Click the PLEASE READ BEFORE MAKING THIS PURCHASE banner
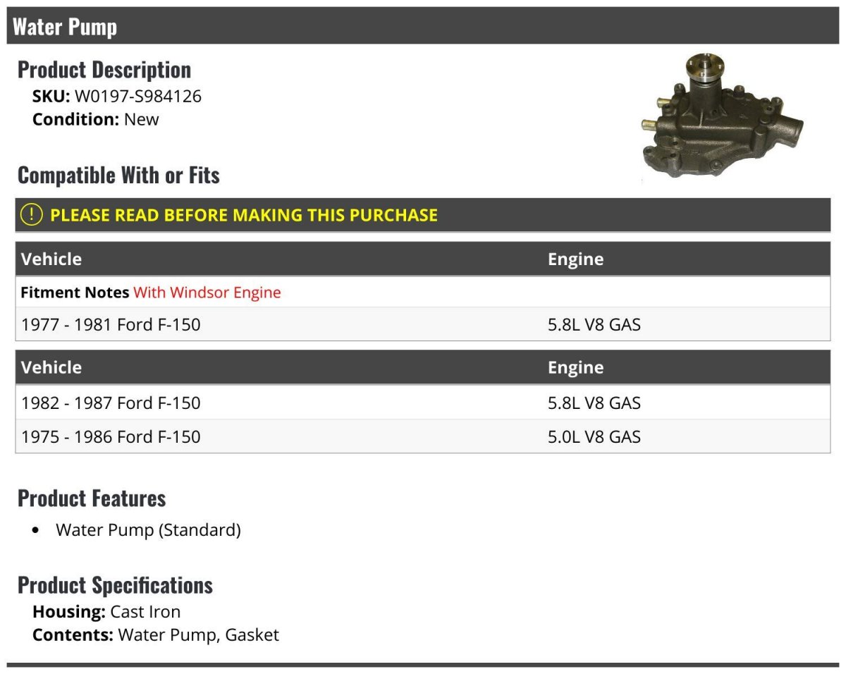The width and height of the screenshot is (846, 674). [423, 215]
